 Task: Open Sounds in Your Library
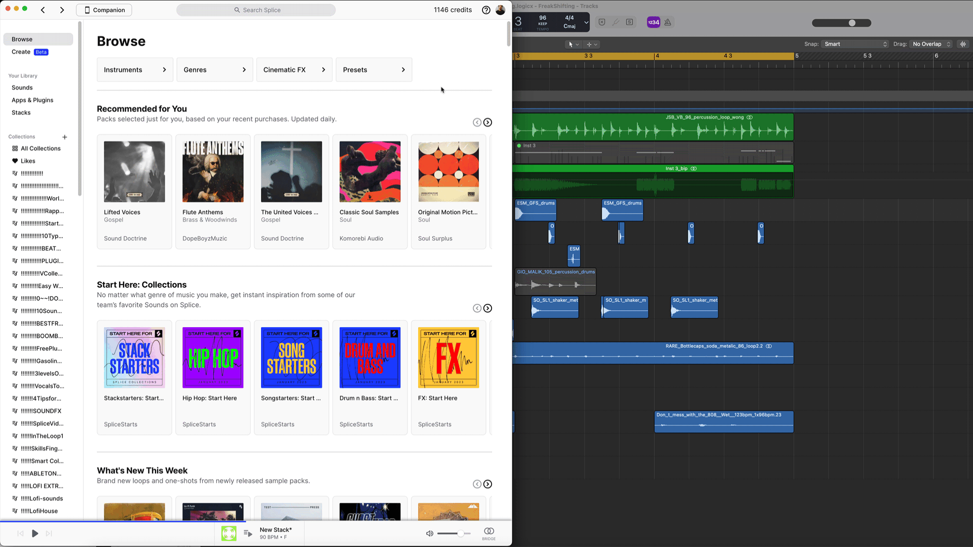click(x=22, y=88)
